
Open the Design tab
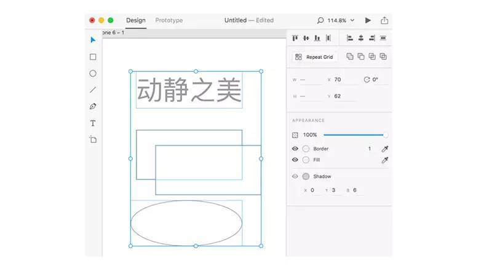pyautogui.click(x=136, y=20)
